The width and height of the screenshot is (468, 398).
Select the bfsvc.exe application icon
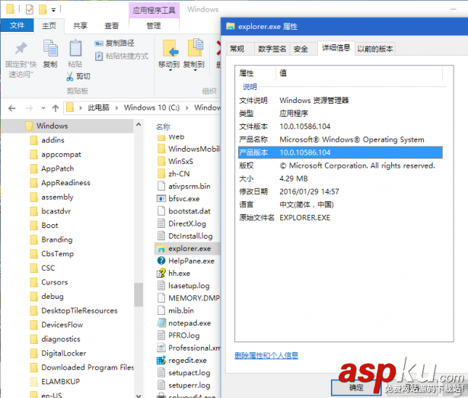pos(161,198)
